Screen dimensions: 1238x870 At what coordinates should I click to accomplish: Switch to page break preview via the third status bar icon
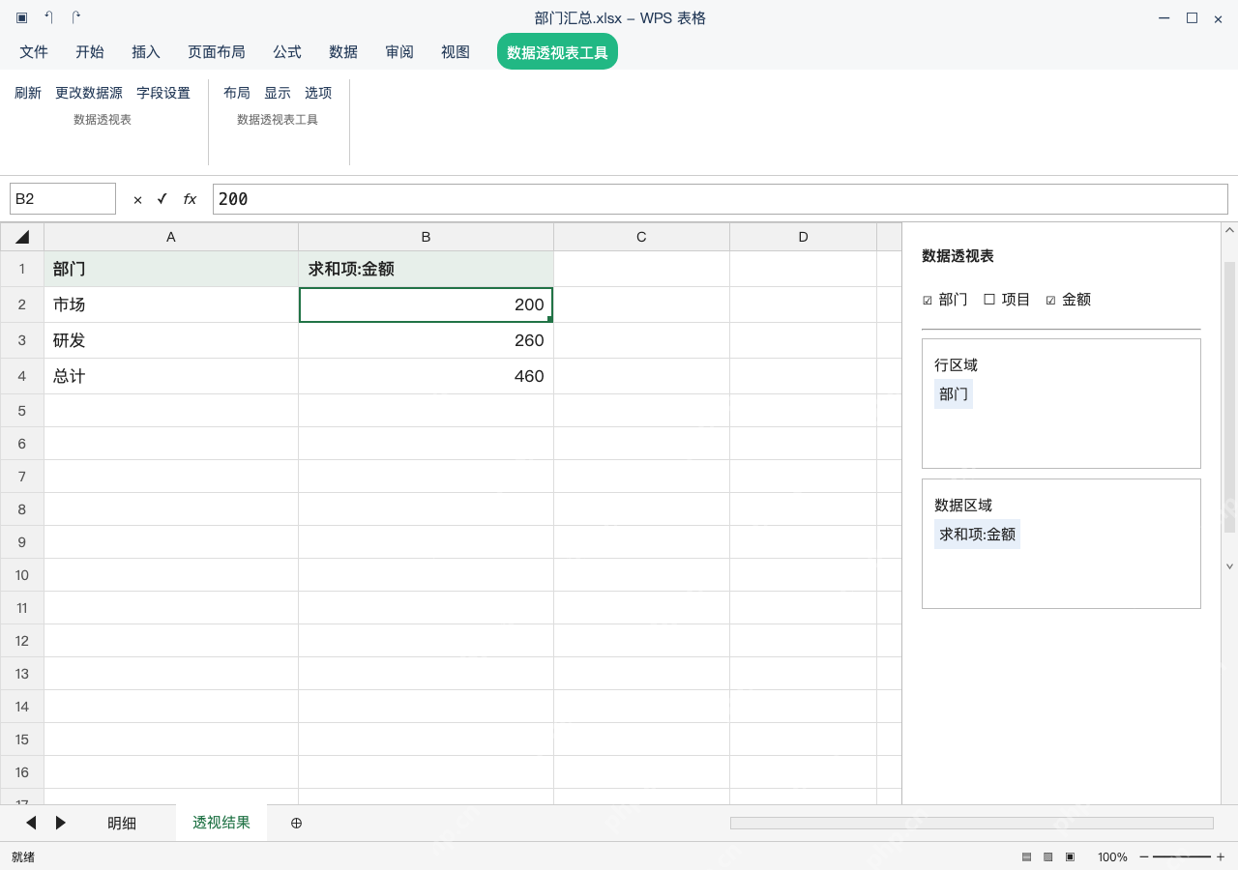tap(1070, 856)
